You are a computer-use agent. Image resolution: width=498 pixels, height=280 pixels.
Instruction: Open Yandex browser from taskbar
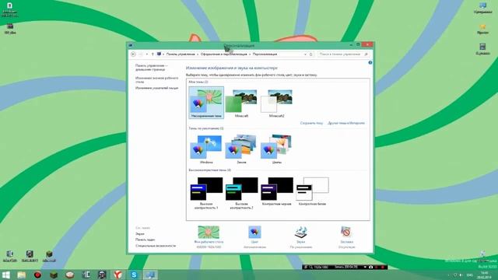click(x=117, y=275)
